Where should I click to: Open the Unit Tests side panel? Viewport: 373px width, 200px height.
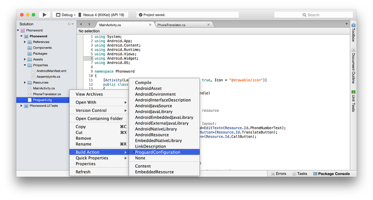click(x=353, y=101)
